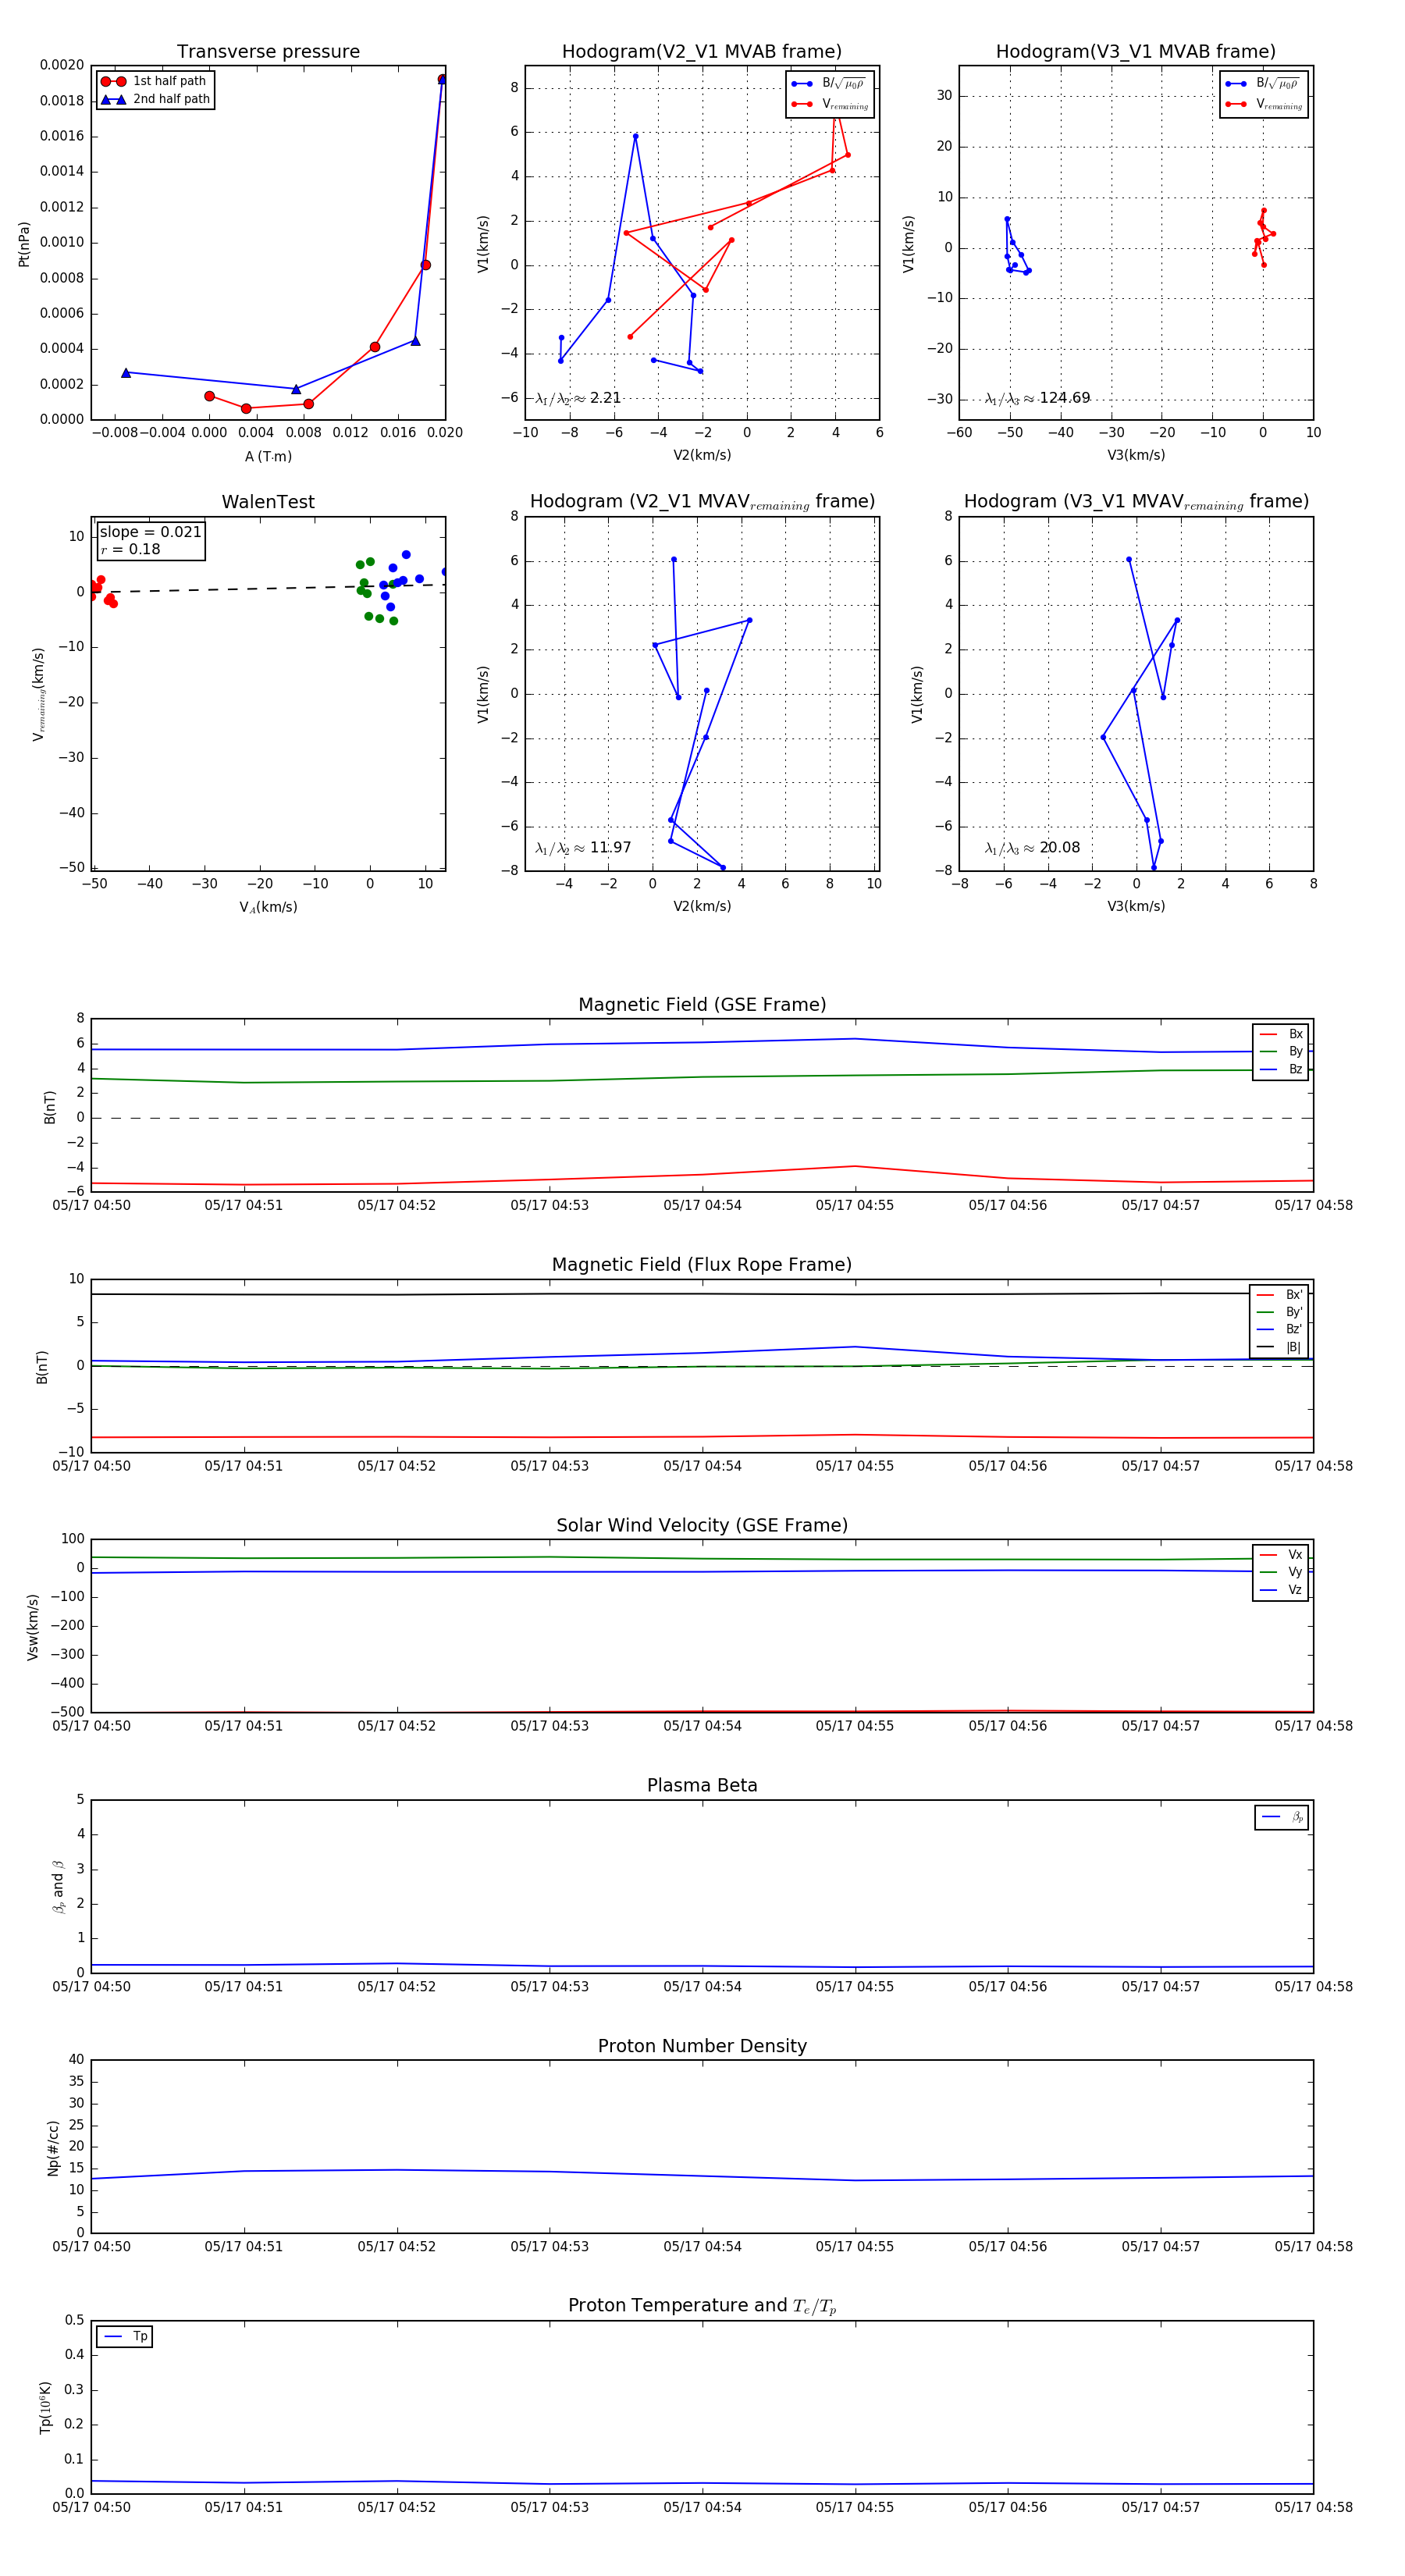
Task: Click the 'Magnetic Field (GSE Frame)' title
Action: click(702, 1005)
